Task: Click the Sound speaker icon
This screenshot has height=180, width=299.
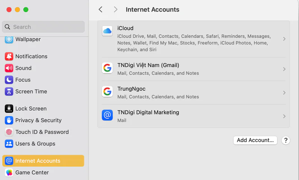Action: pyautogui.click(x=9, y=68)
